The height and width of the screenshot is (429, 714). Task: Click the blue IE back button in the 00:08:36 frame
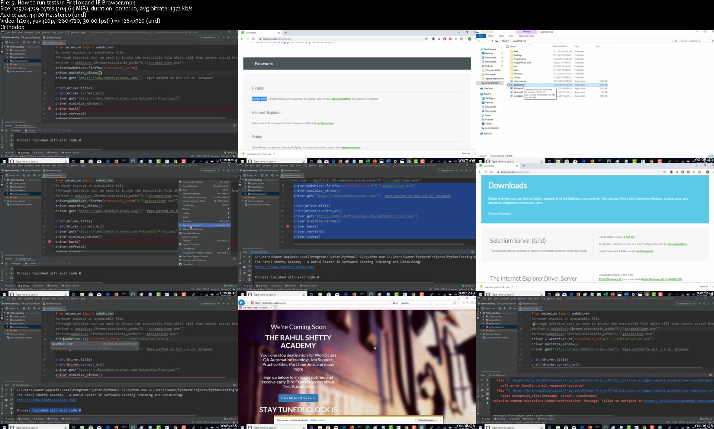coord(242,303)
